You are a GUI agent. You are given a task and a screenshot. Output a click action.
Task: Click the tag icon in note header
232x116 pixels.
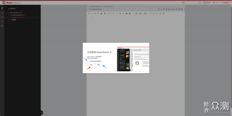click(x=164, y=9)
